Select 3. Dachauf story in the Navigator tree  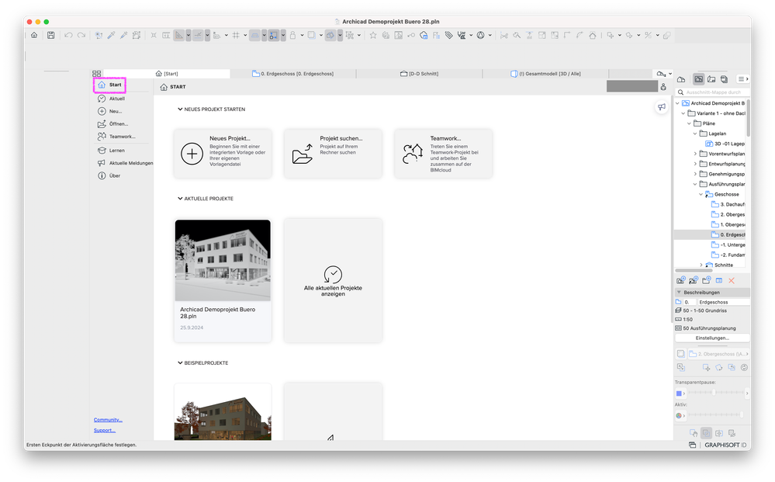pyautogui.click(x=728, y=204)
